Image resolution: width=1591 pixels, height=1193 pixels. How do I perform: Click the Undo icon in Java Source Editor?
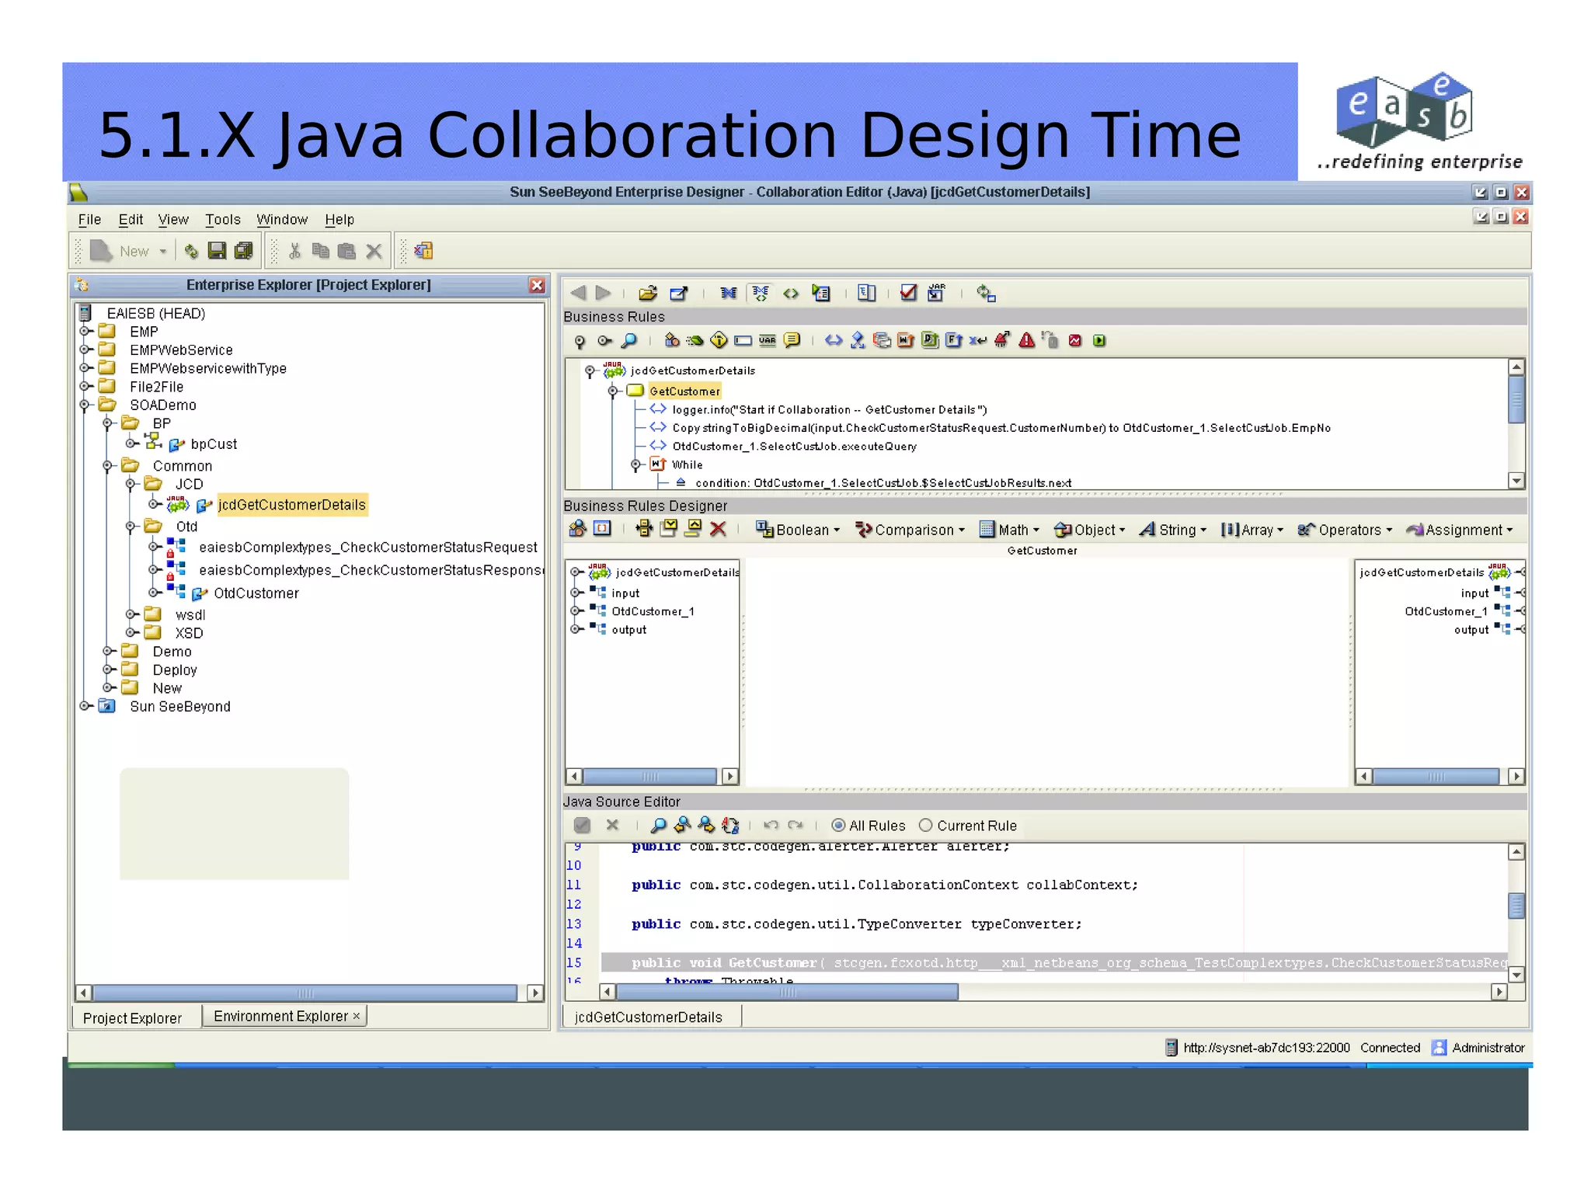771,825
